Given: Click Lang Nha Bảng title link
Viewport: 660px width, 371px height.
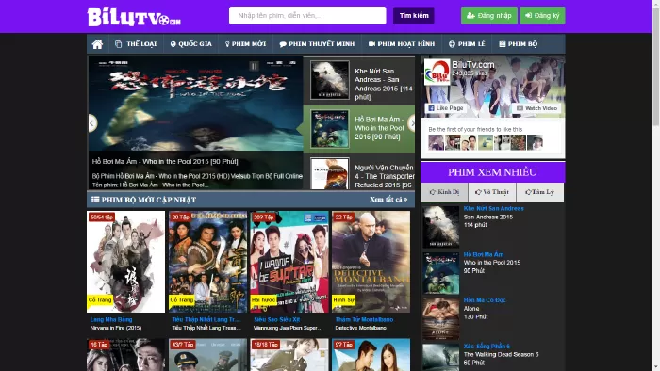Looking at the screenshot, I should 111,320.
